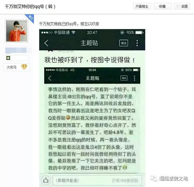Open the poster's avatar photo
This screenshot has width=194, height=187.
pyautogui.click(x=17, y=31)
